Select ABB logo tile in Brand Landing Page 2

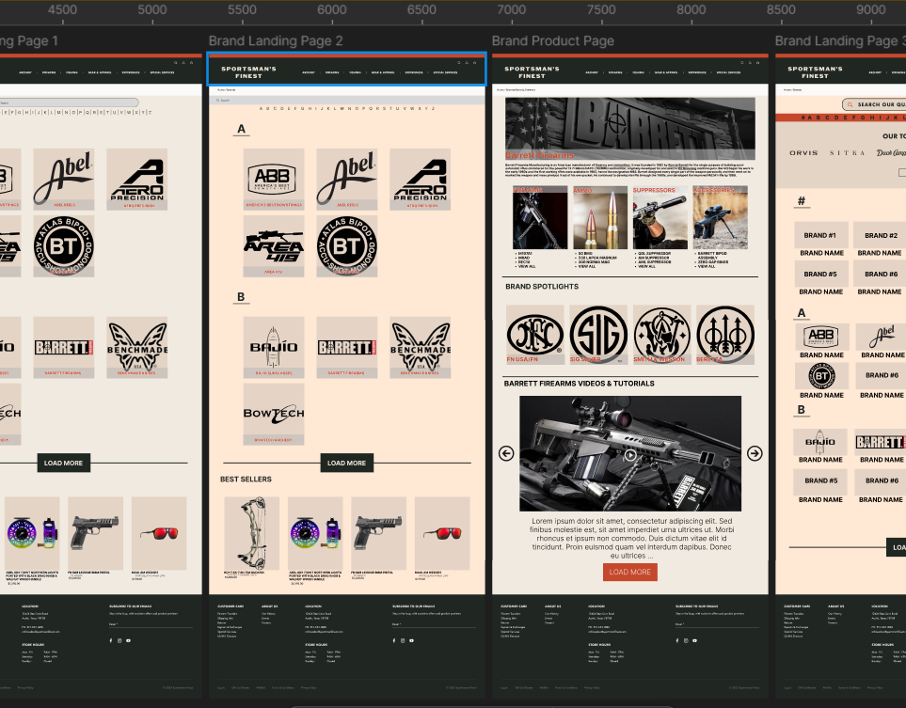(x=274, y=179)
